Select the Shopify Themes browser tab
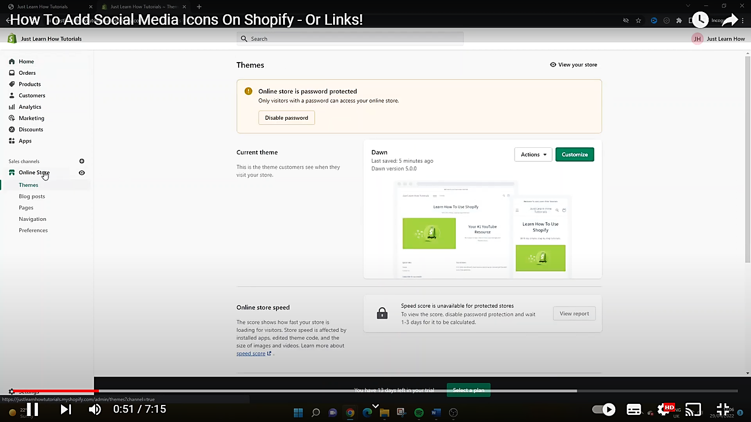Screen dimensions: 751x422 pyautogui.click(x=144, y=7)
